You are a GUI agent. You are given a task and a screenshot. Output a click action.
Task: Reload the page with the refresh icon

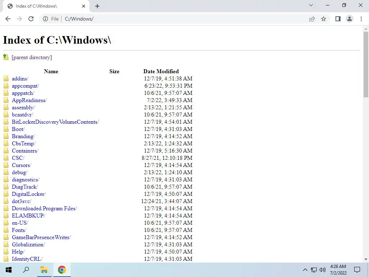tap(31, 19)
